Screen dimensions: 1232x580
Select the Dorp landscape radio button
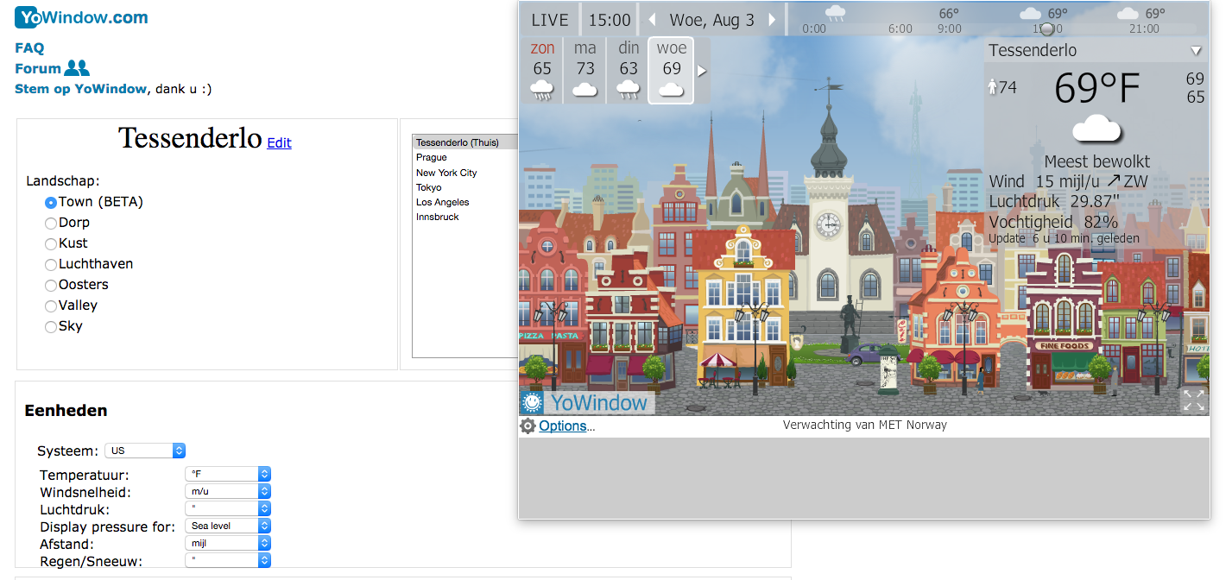(x=51, y=224)
